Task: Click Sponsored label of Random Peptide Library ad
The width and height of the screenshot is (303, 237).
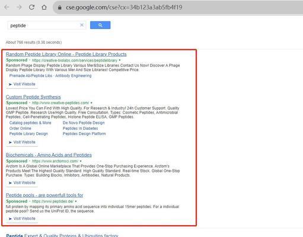Action: 17,60
